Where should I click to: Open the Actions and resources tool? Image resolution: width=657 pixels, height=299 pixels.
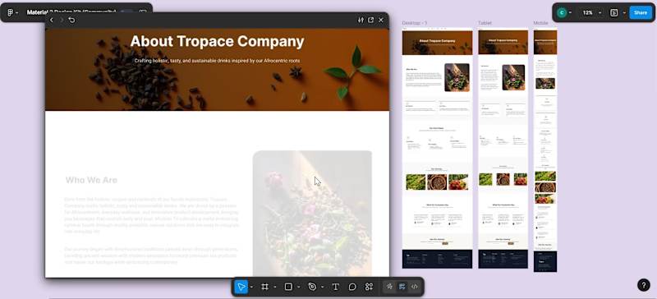tap(369, 287)
